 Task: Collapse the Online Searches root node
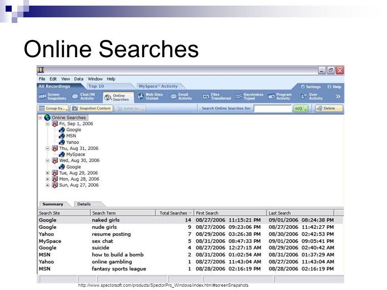click(40, 118)
